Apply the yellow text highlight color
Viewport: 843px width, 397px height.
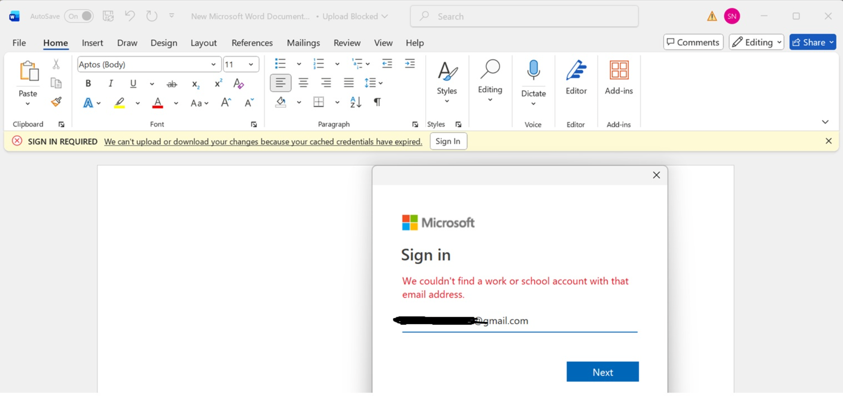119,103
